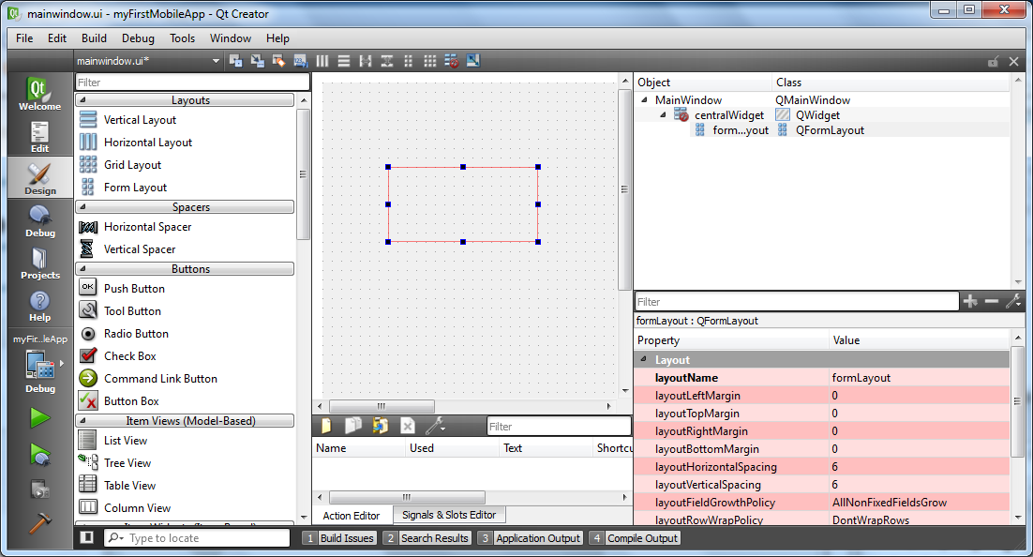Click the Break Layout toolbar icon
This screenshot has height=557, width=1033.
[452, 61]
